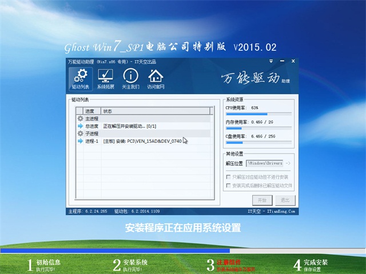Click the 访问官网 home icon
Screen dimensions: 366x274
pyautogui.click(x=155, y=79)
